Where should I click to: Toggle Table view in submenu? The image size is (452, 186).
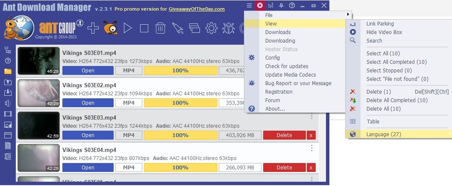[399, 121]
